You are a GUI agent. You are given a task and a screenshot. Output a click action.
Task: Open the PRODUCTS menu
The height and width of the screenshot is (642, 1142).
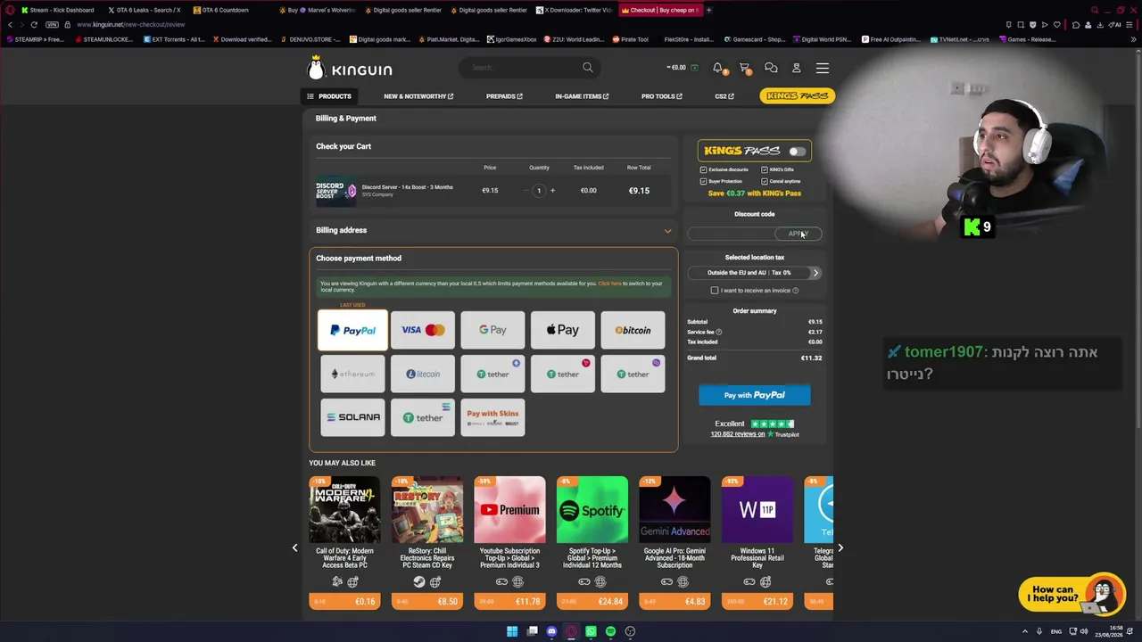click(x=329, y=96)
